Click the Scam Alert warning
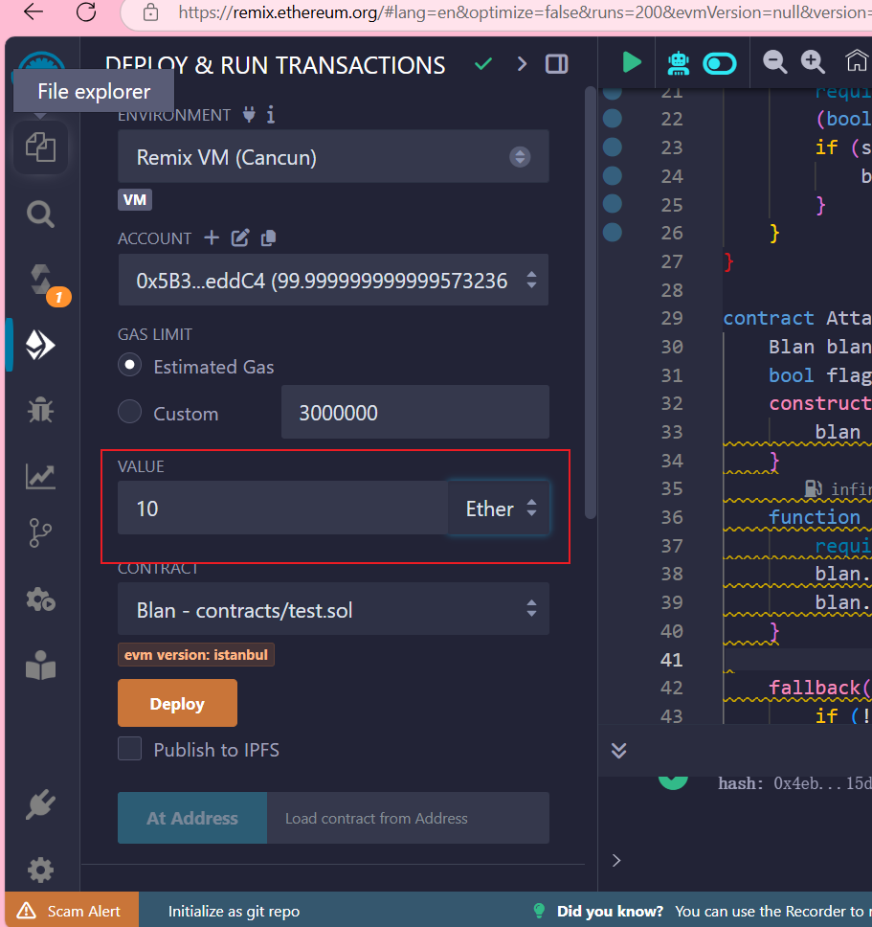872x927 pixels. point(72,911)
